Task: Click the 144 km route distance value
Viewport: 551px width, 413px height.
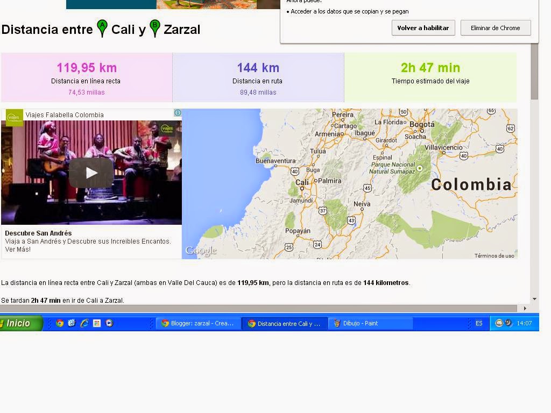Action: 258,67
